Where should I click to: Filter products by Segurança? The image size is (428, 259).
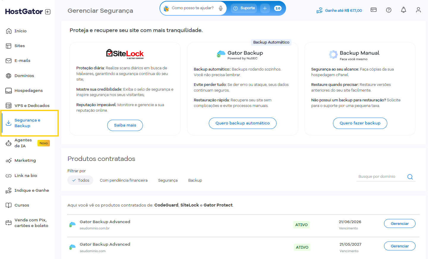[168, 180]
